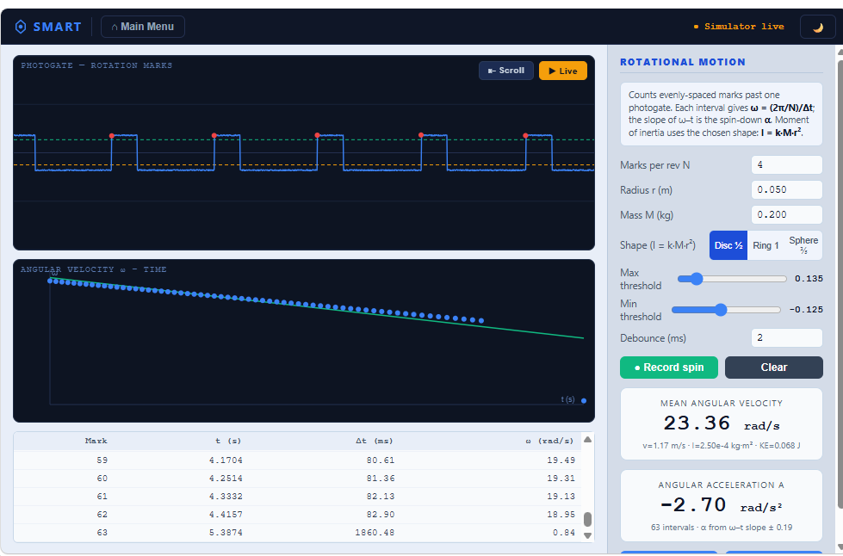Pick Sphere ⅖ shape option
This screenshot has height=556, width=843.
(x=803, y=245)
